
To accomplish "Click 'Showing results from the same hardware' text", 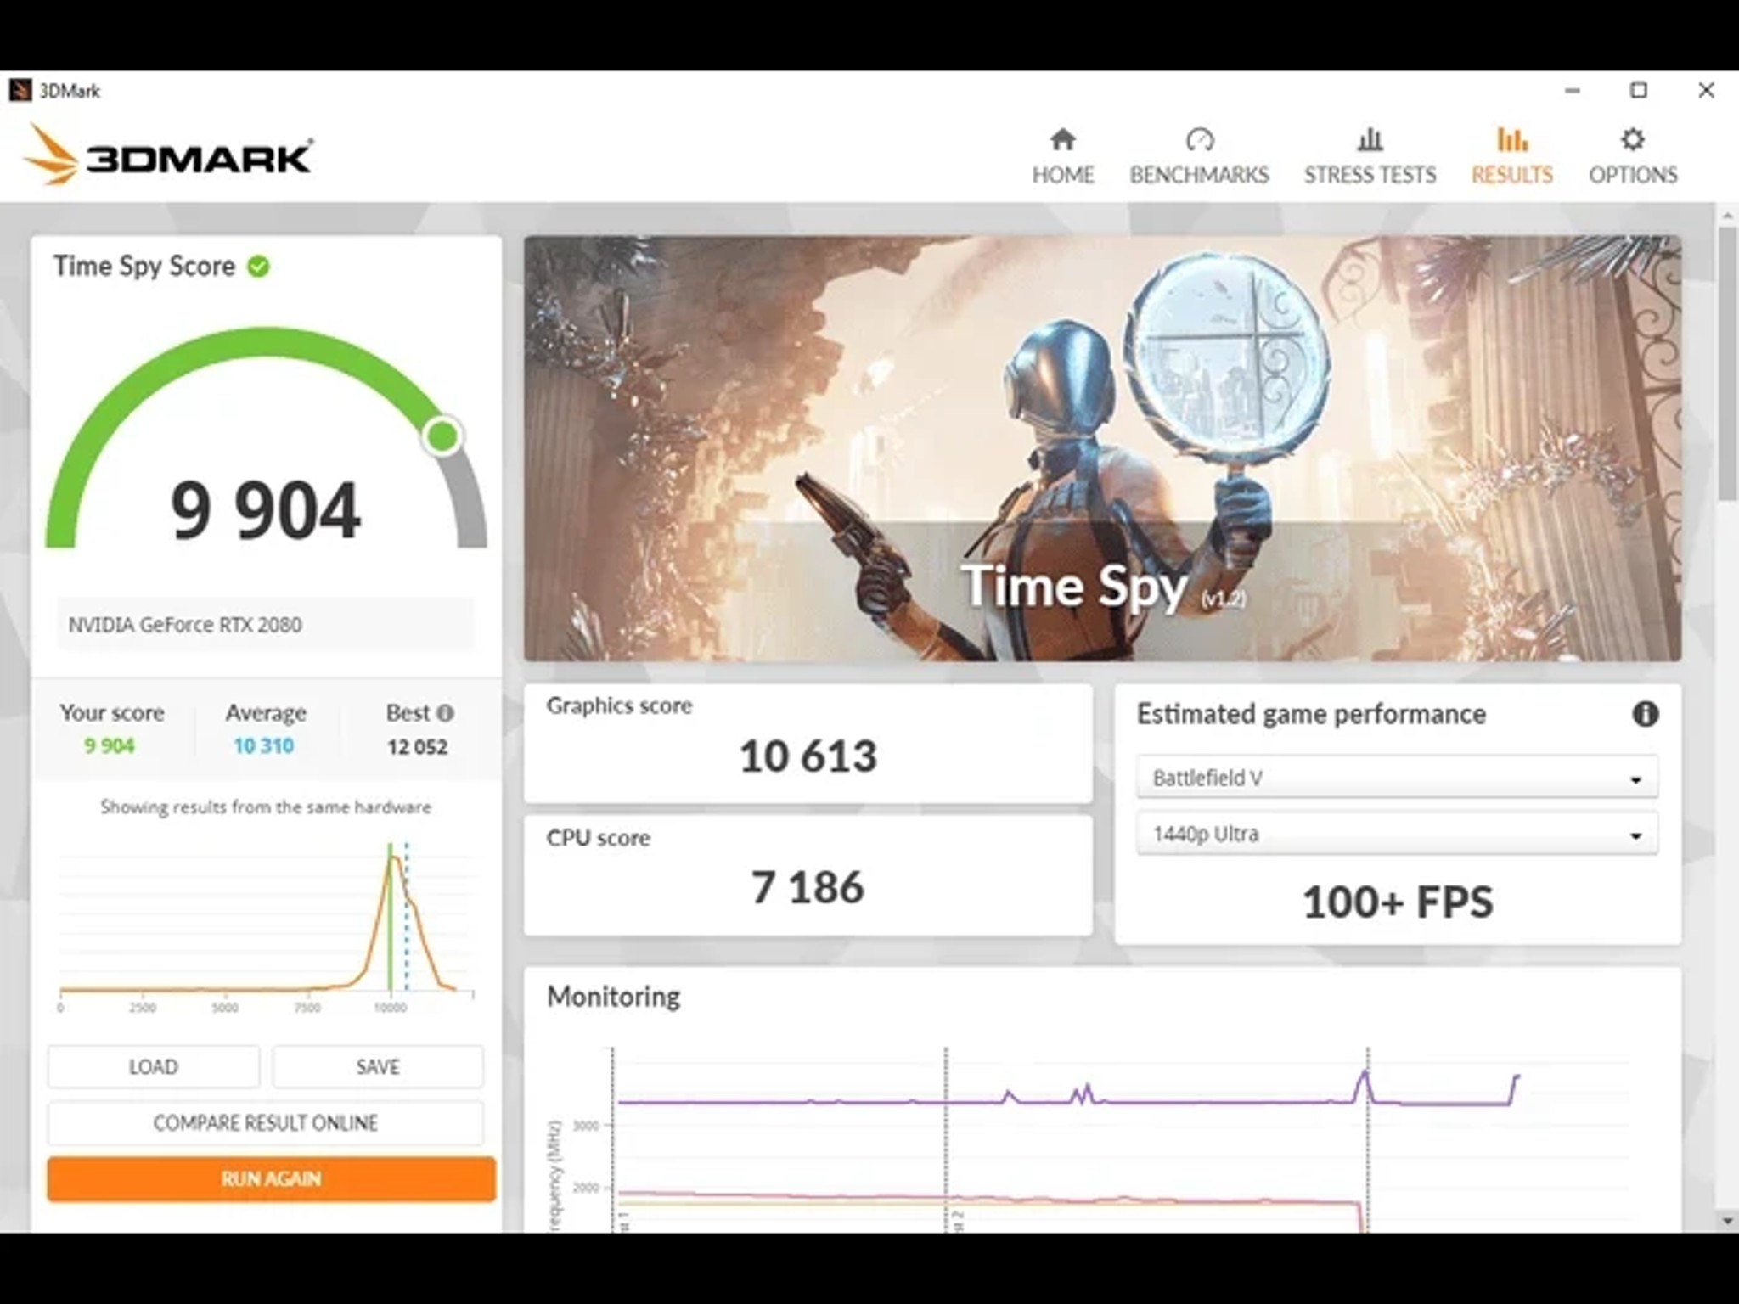I will click(x=266, y=807).
